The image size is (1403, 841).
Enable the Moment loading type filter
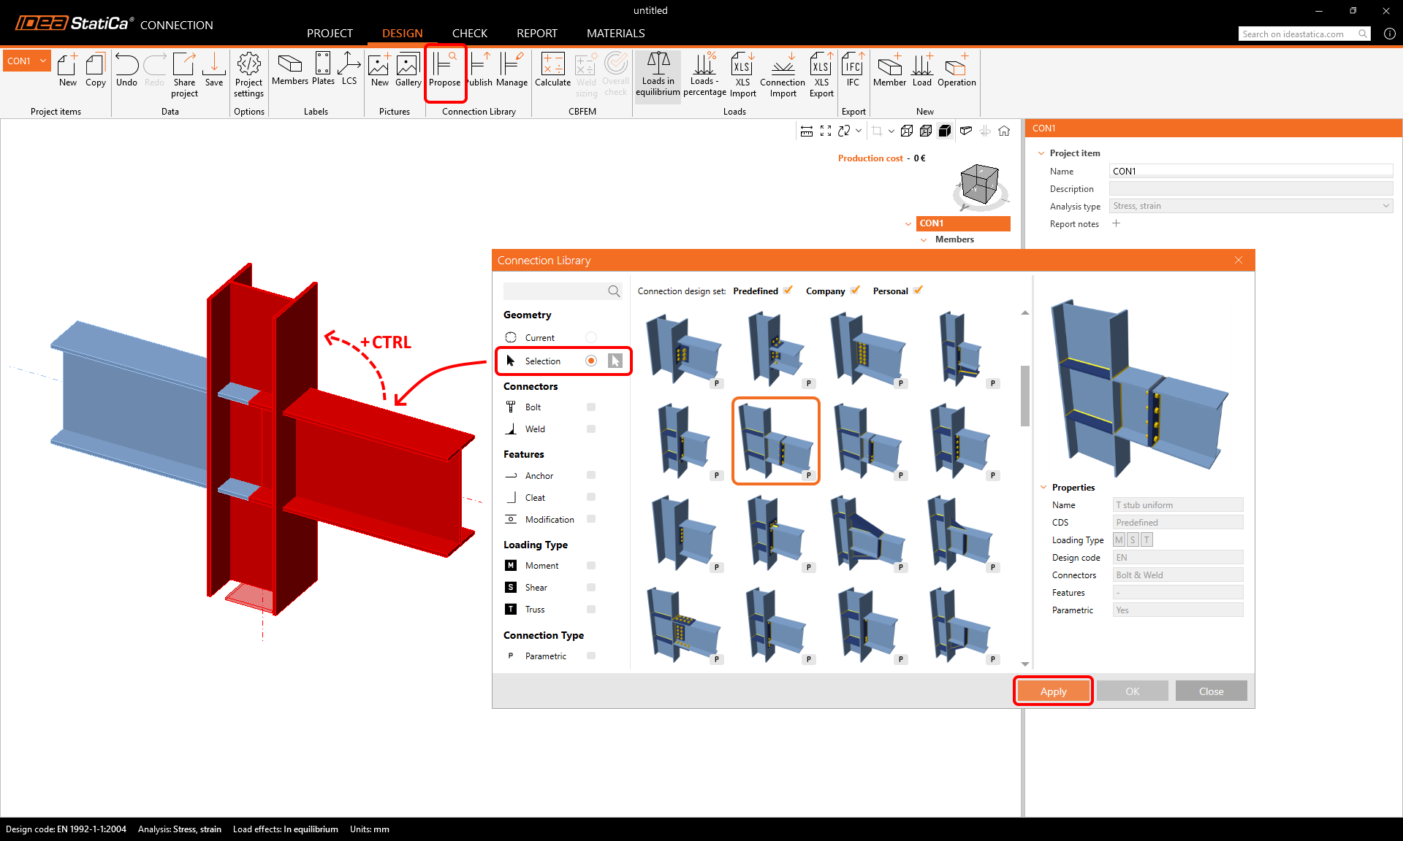pos(591,566)
